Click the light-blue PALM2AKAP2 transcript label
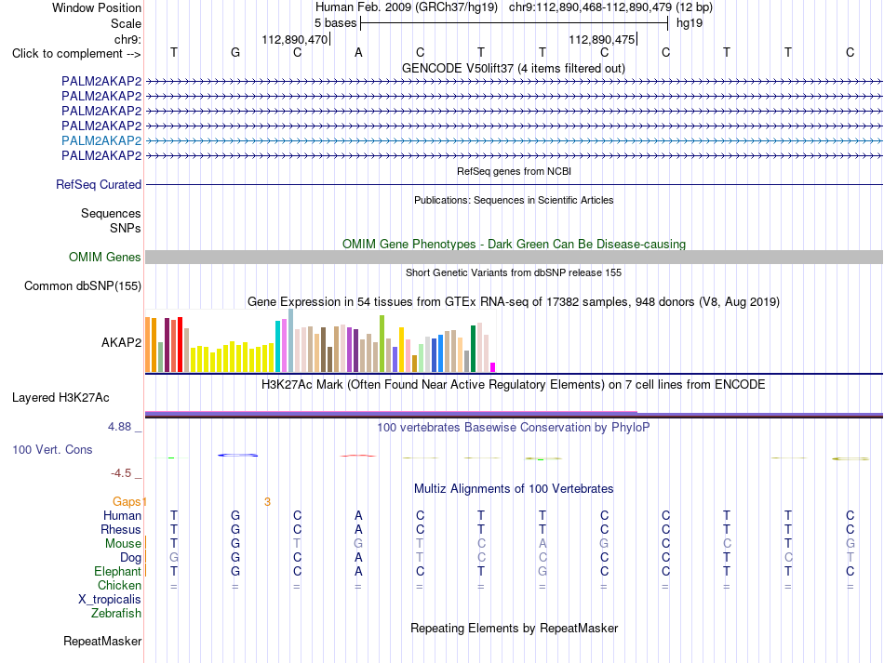The height and width of the screenshot is (663, 884). point(101,140)
